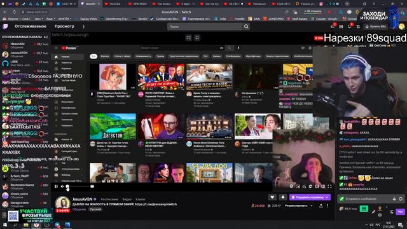Click the purple Чат send button

coord(400,212)
